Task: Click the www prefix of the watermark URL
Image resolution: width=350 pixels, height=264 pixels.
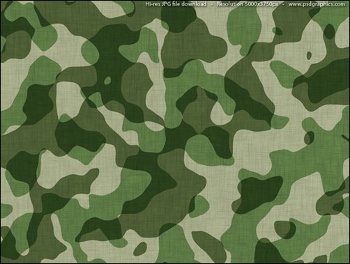Action: (x=295, y=4)
